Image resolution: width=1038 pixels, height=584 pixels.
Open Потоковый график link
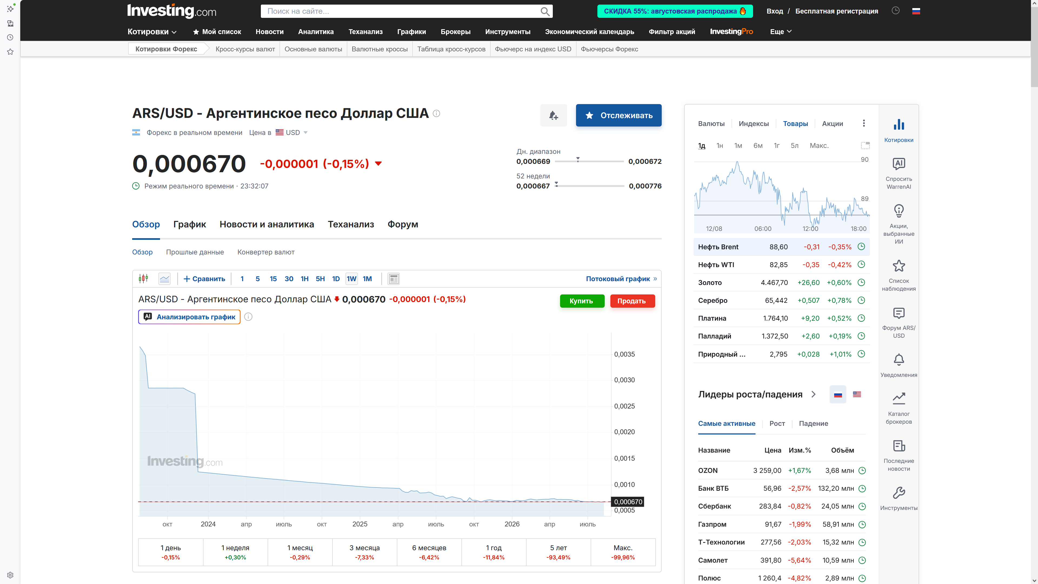pos(621,278)
